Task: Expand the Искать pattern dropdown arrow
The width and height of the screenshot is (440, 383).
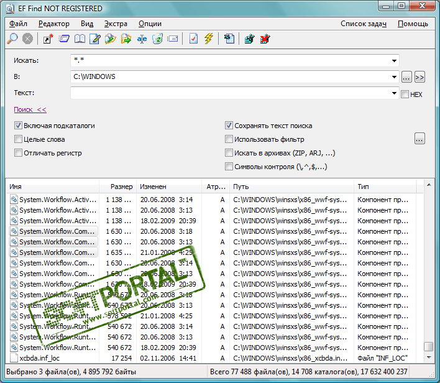Action: 394,61
